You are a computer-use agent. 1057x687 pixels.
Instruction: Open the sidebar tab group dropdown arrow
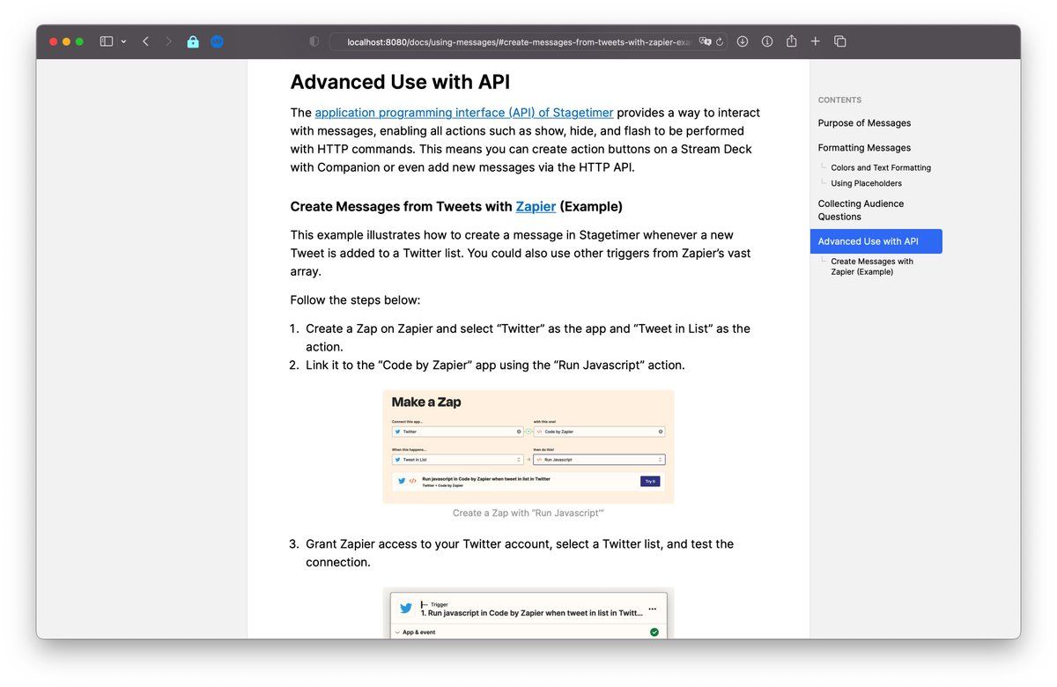pyautogui.click(x=123, y=41)
